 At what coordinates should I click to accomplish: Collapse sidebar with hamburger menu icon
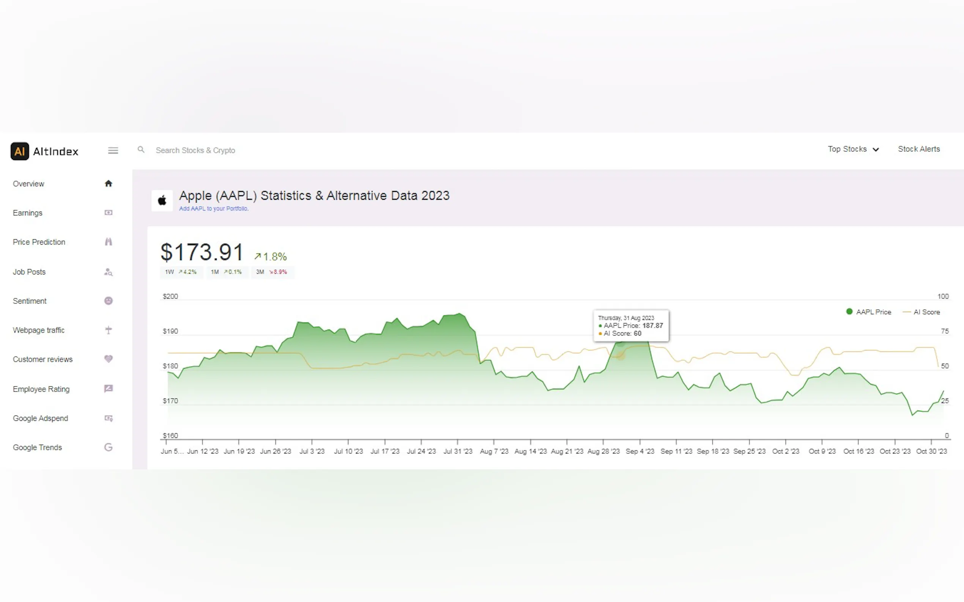click(113, 150)
